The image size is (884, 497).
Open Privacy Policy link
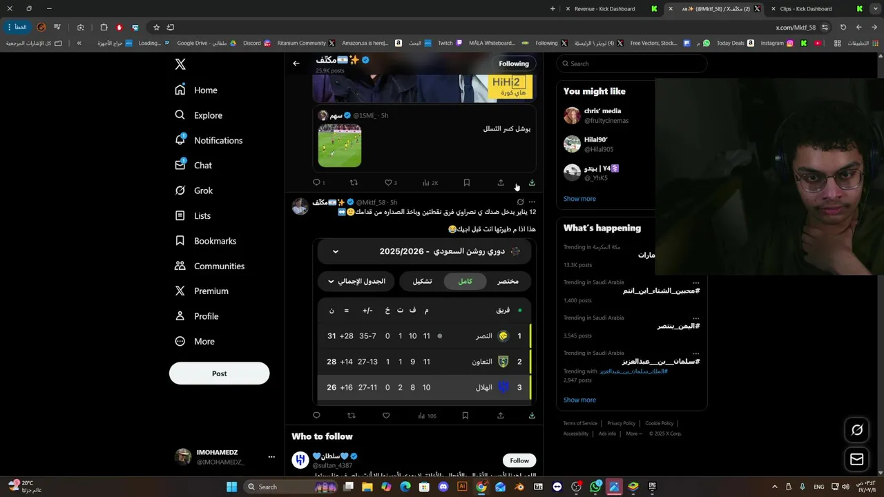point(621,423)
